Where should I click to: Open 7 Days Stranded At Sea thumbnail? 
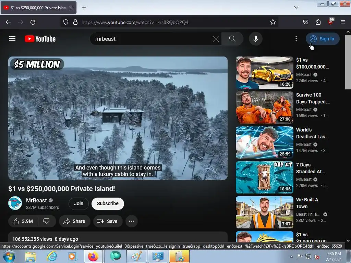coord(265,177)
